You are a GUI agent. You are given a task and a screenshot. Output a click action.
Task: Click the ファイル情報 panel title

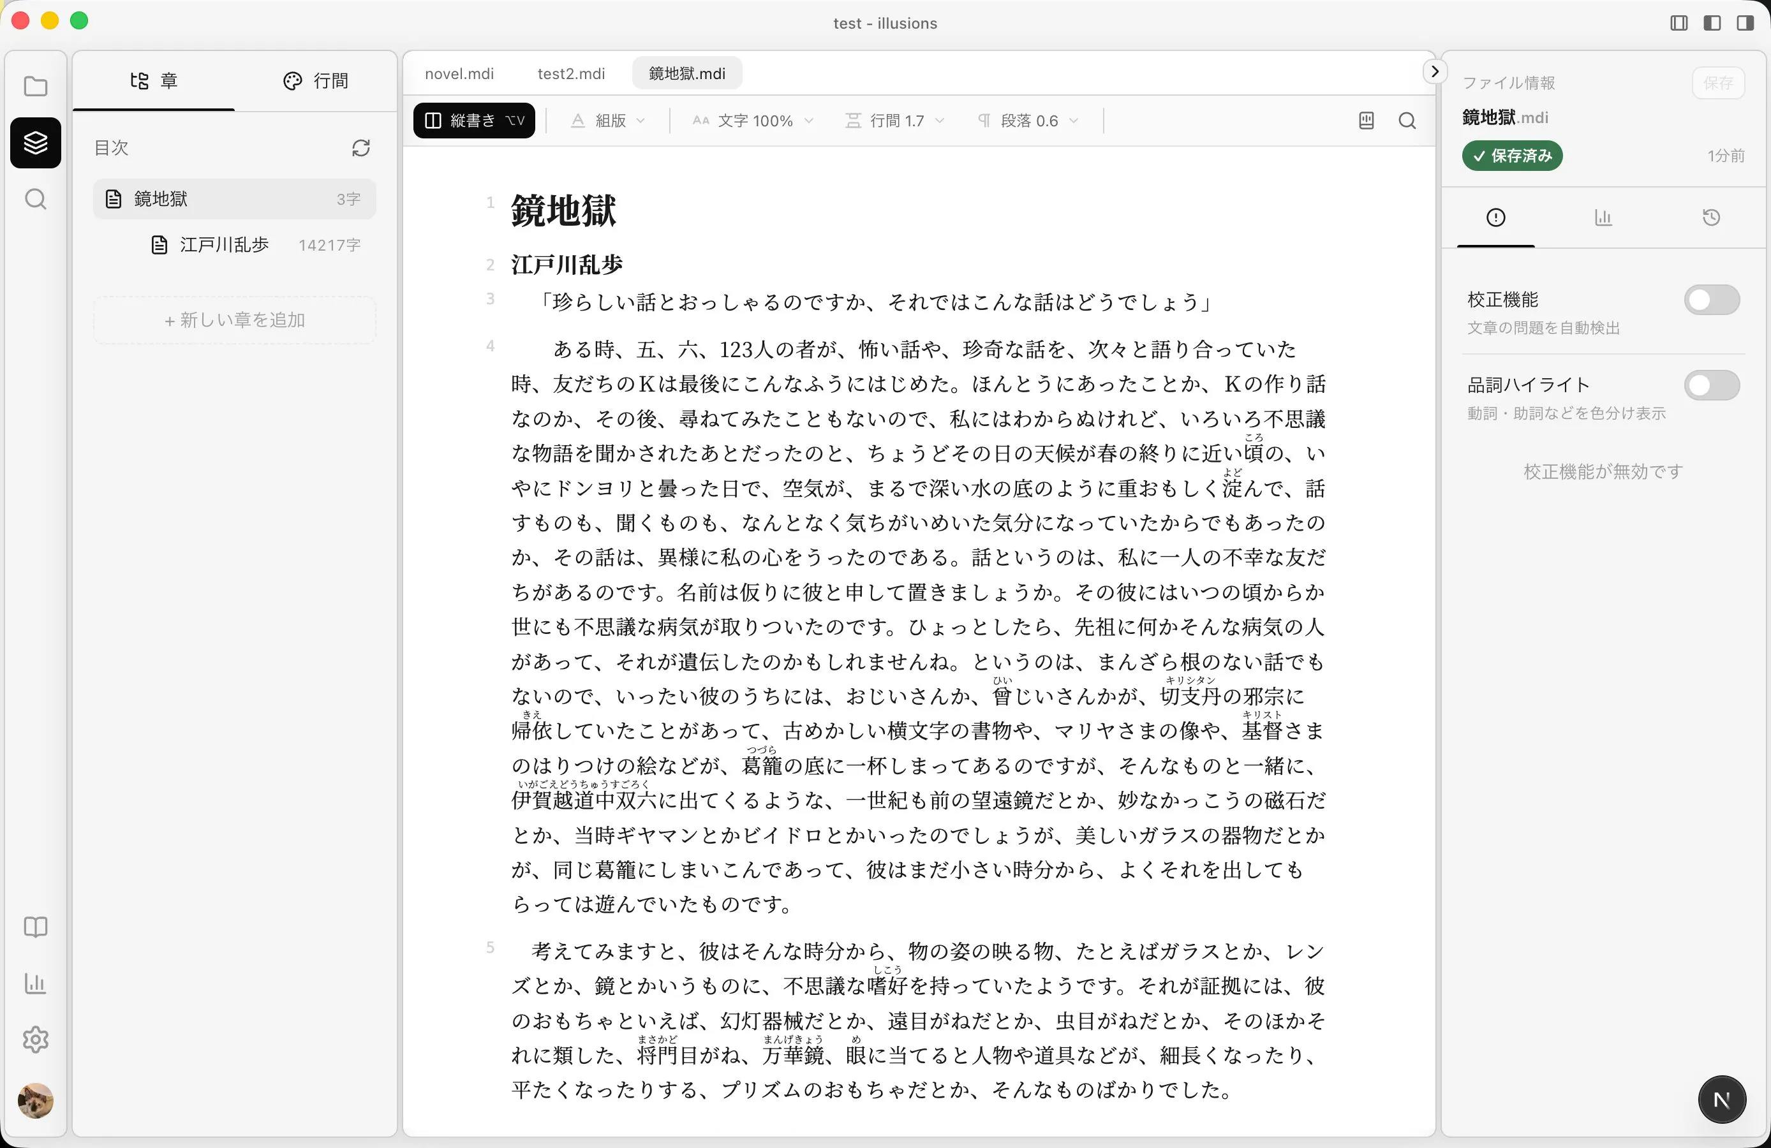click(x=1508, y=82)
